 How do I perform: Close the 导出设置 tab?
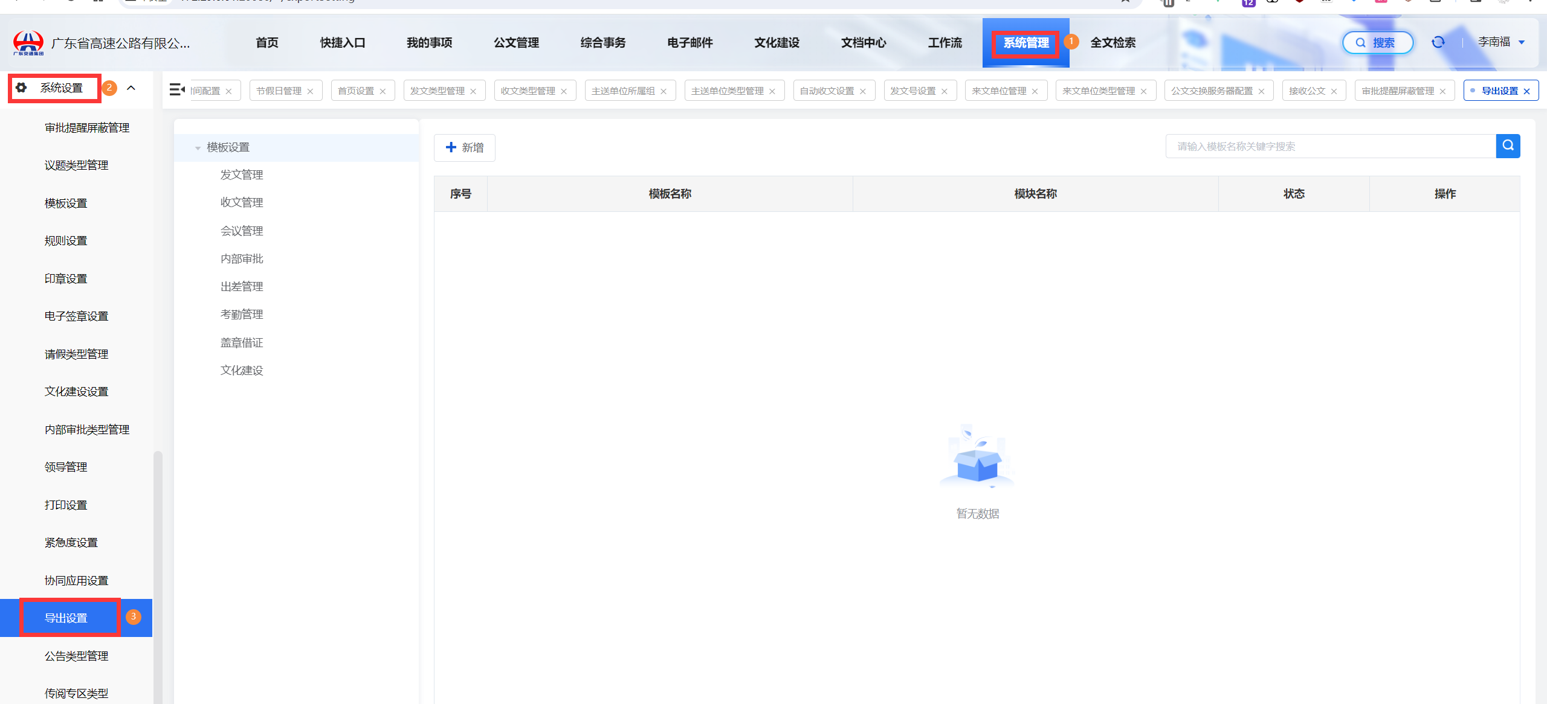[1527, 91]
